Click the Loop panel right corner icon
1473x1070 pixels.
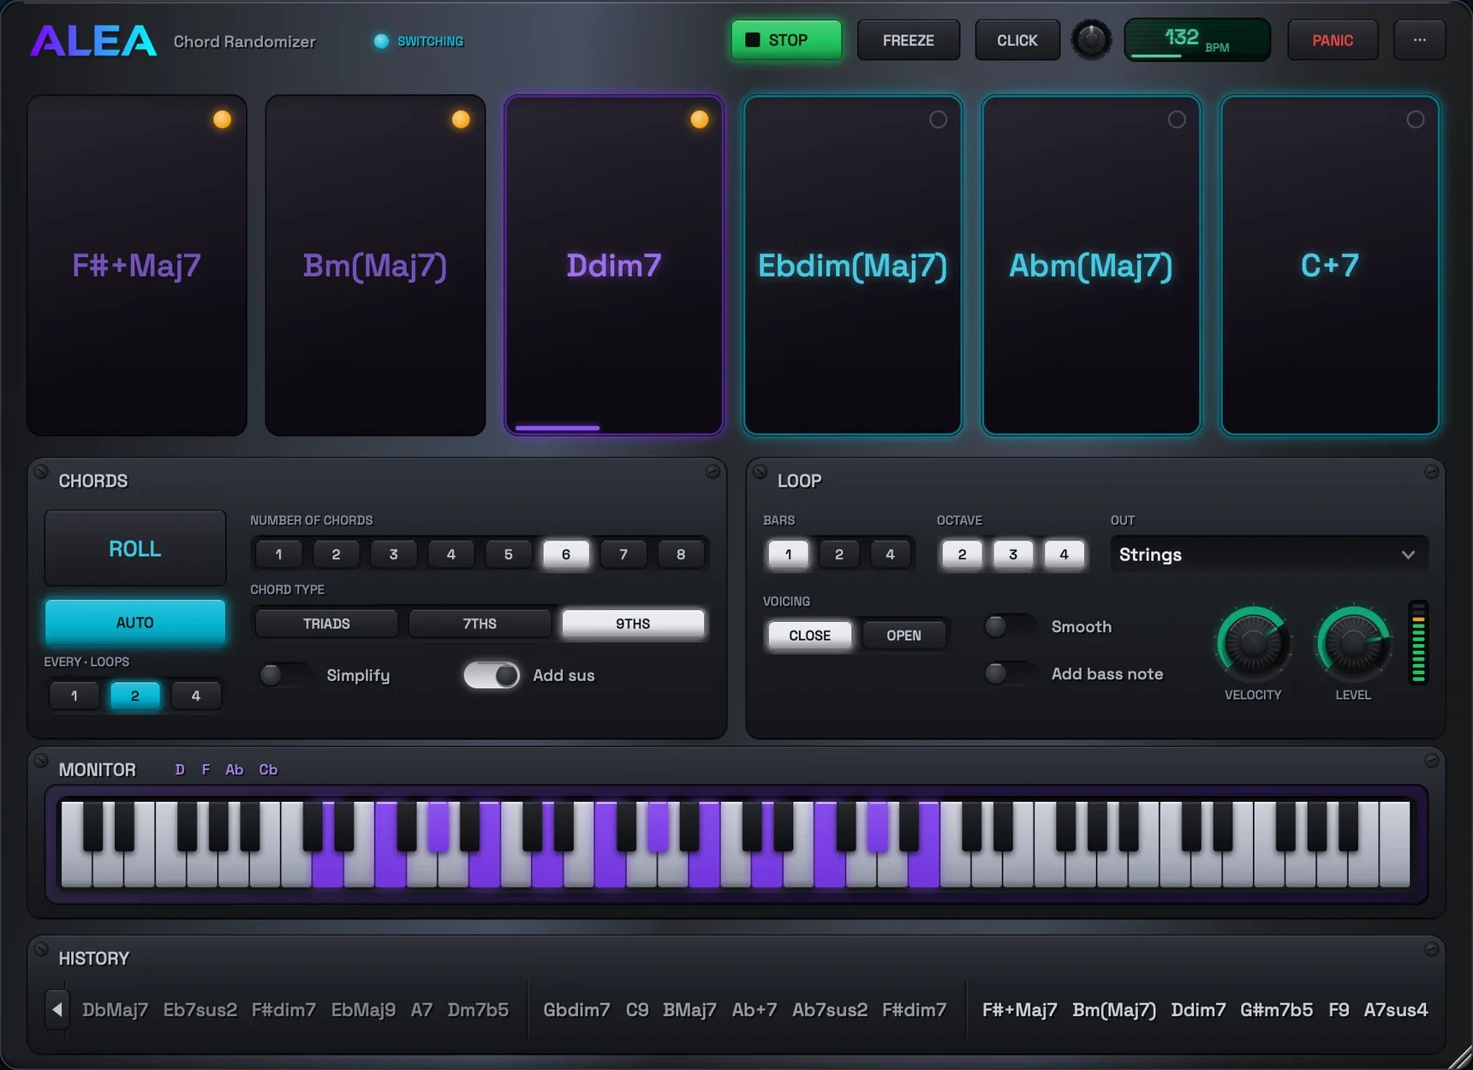[1431, 471]
